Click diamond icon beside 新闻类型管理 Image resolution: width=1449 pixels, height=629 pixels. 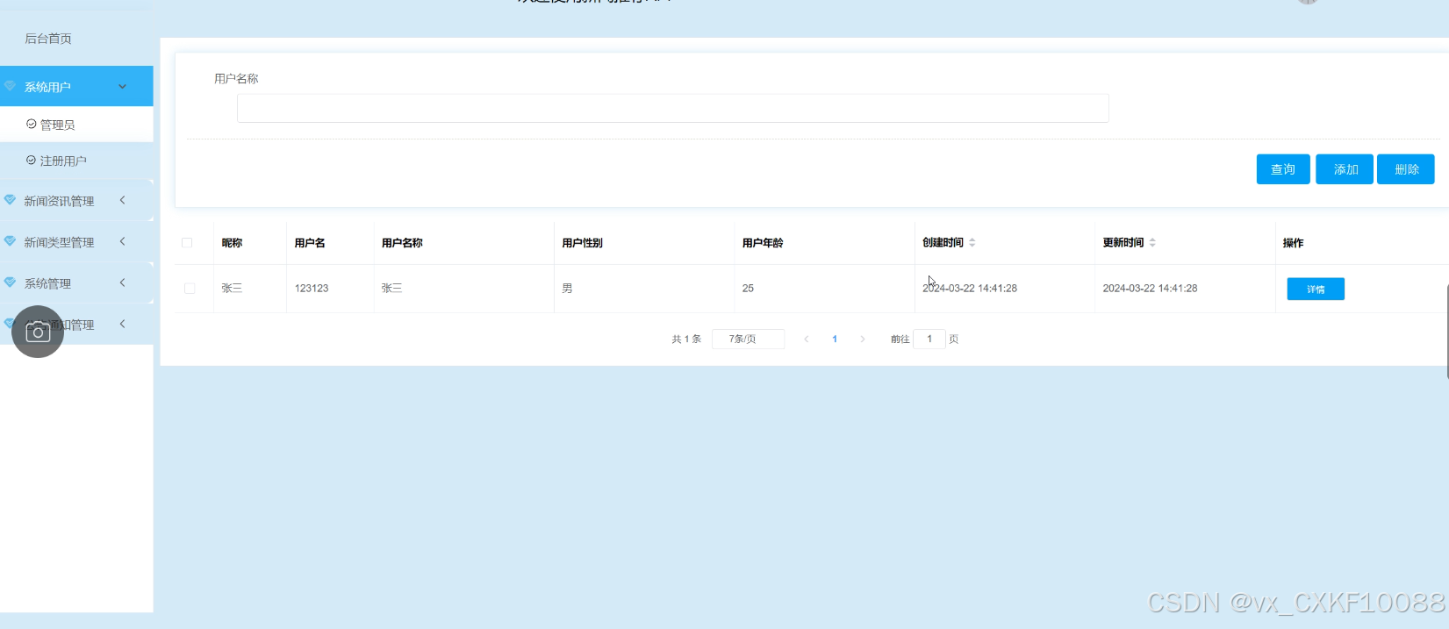(10, 241)
